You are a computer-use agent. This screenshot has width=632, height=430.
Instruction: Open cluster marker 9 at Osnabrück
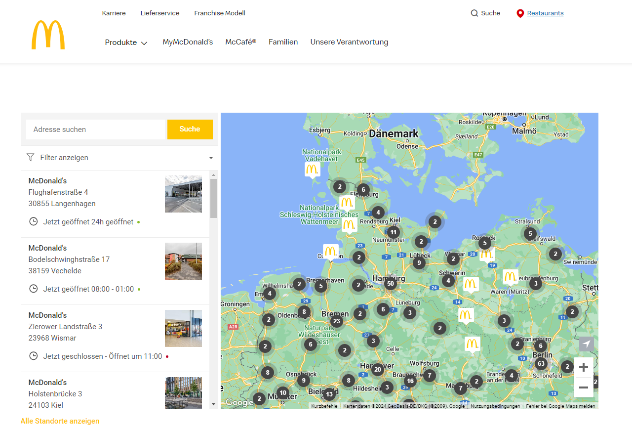303,380
